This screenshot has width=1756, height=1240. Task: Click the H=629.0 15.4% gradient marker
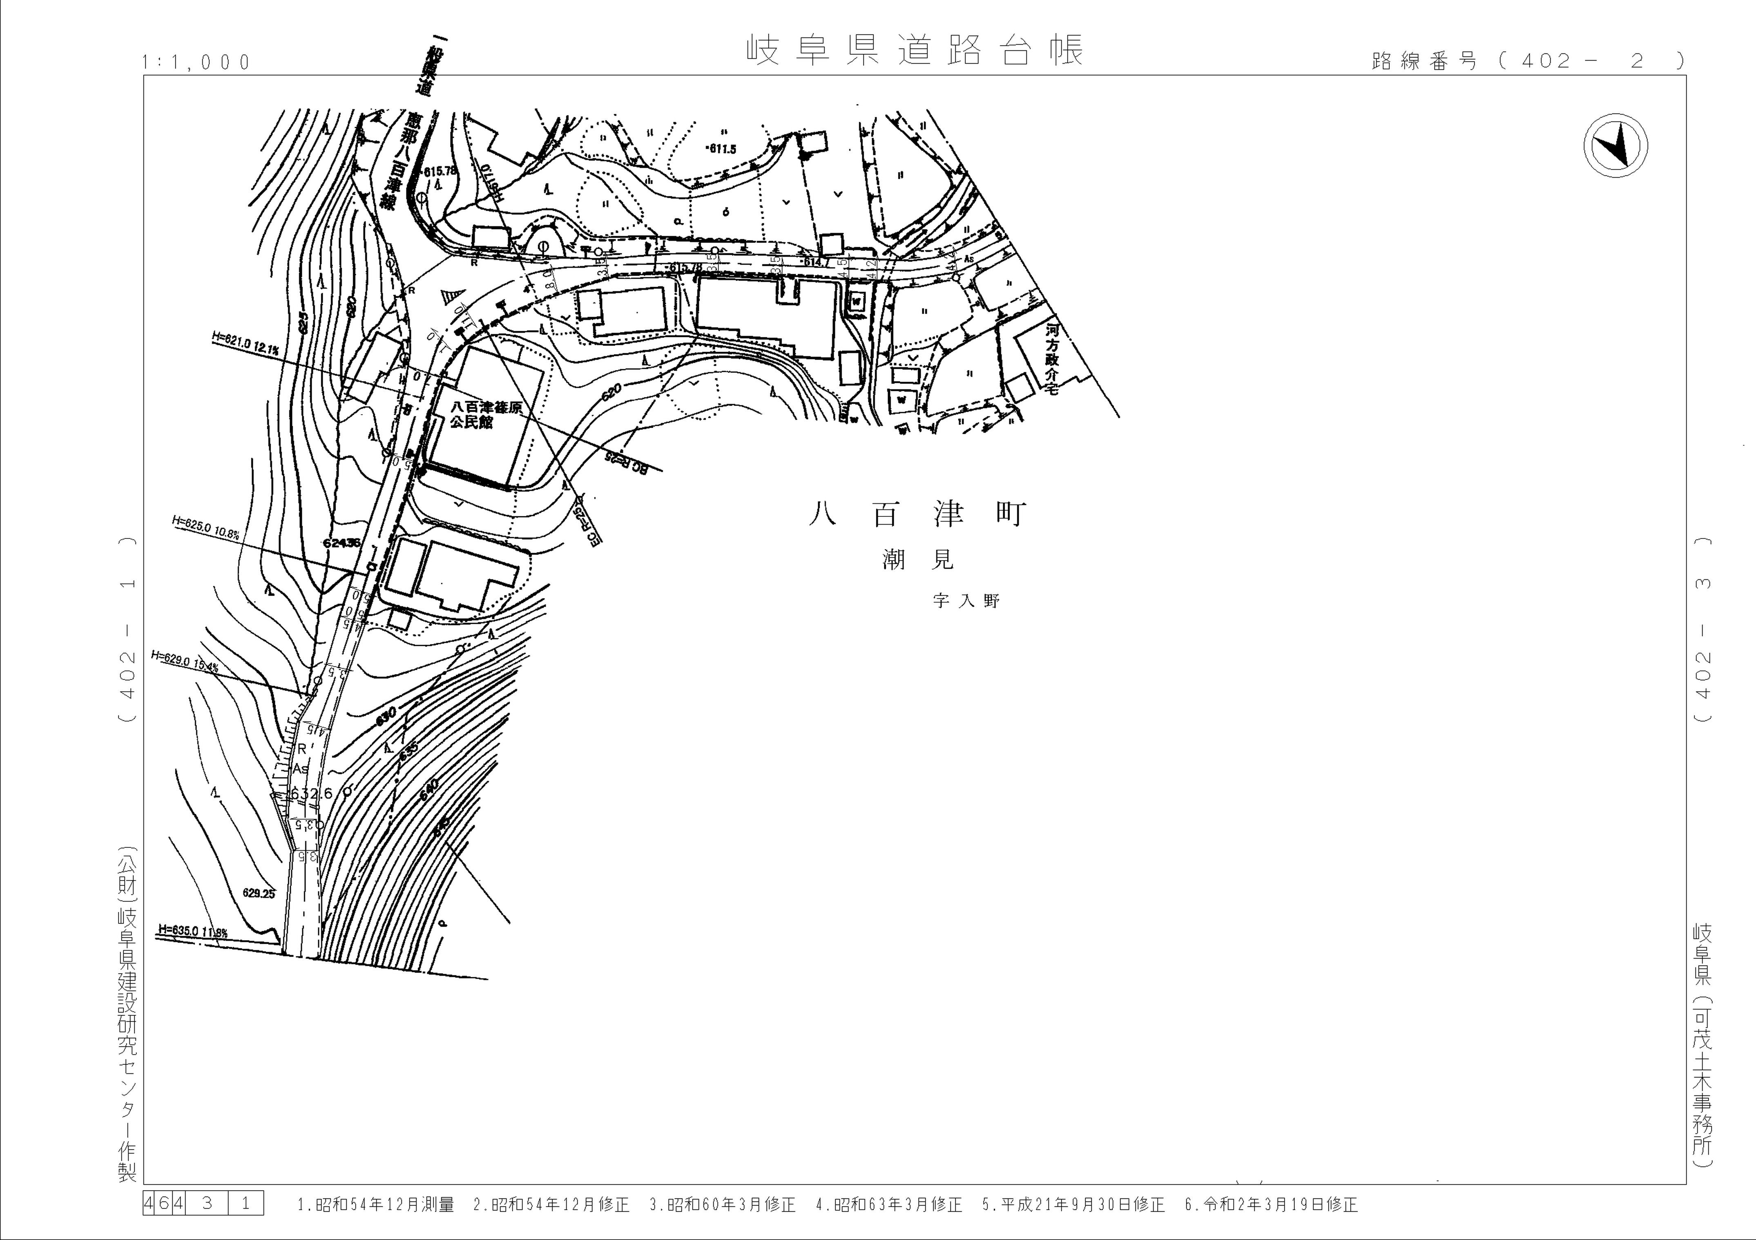tap(184, 661)
